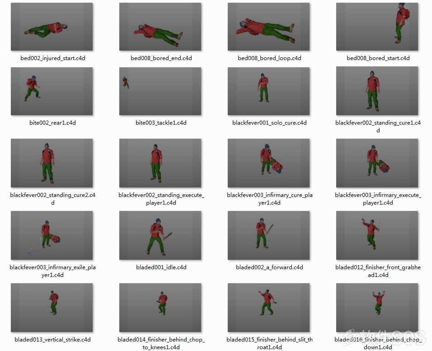
Task: Click the blackfever002_standing_cure1.c4d thumbnail
Action: [x=377, y=91]
